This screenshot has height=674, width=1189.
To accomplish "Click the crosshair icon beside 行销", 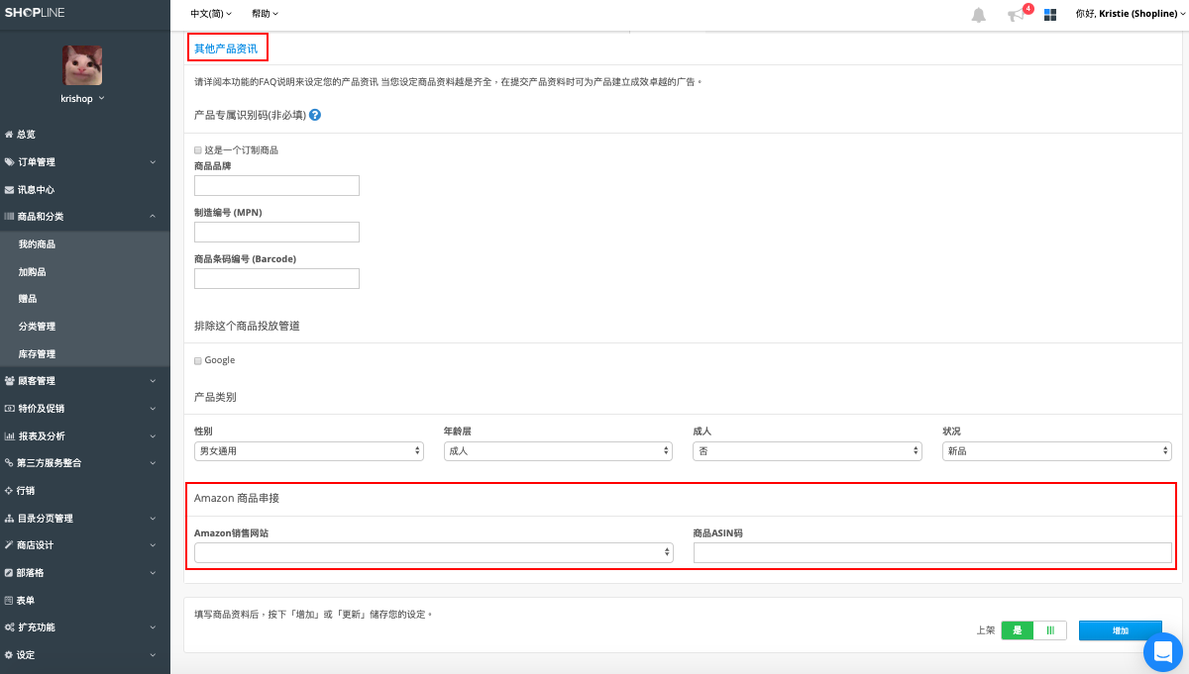I will (9, 490).
